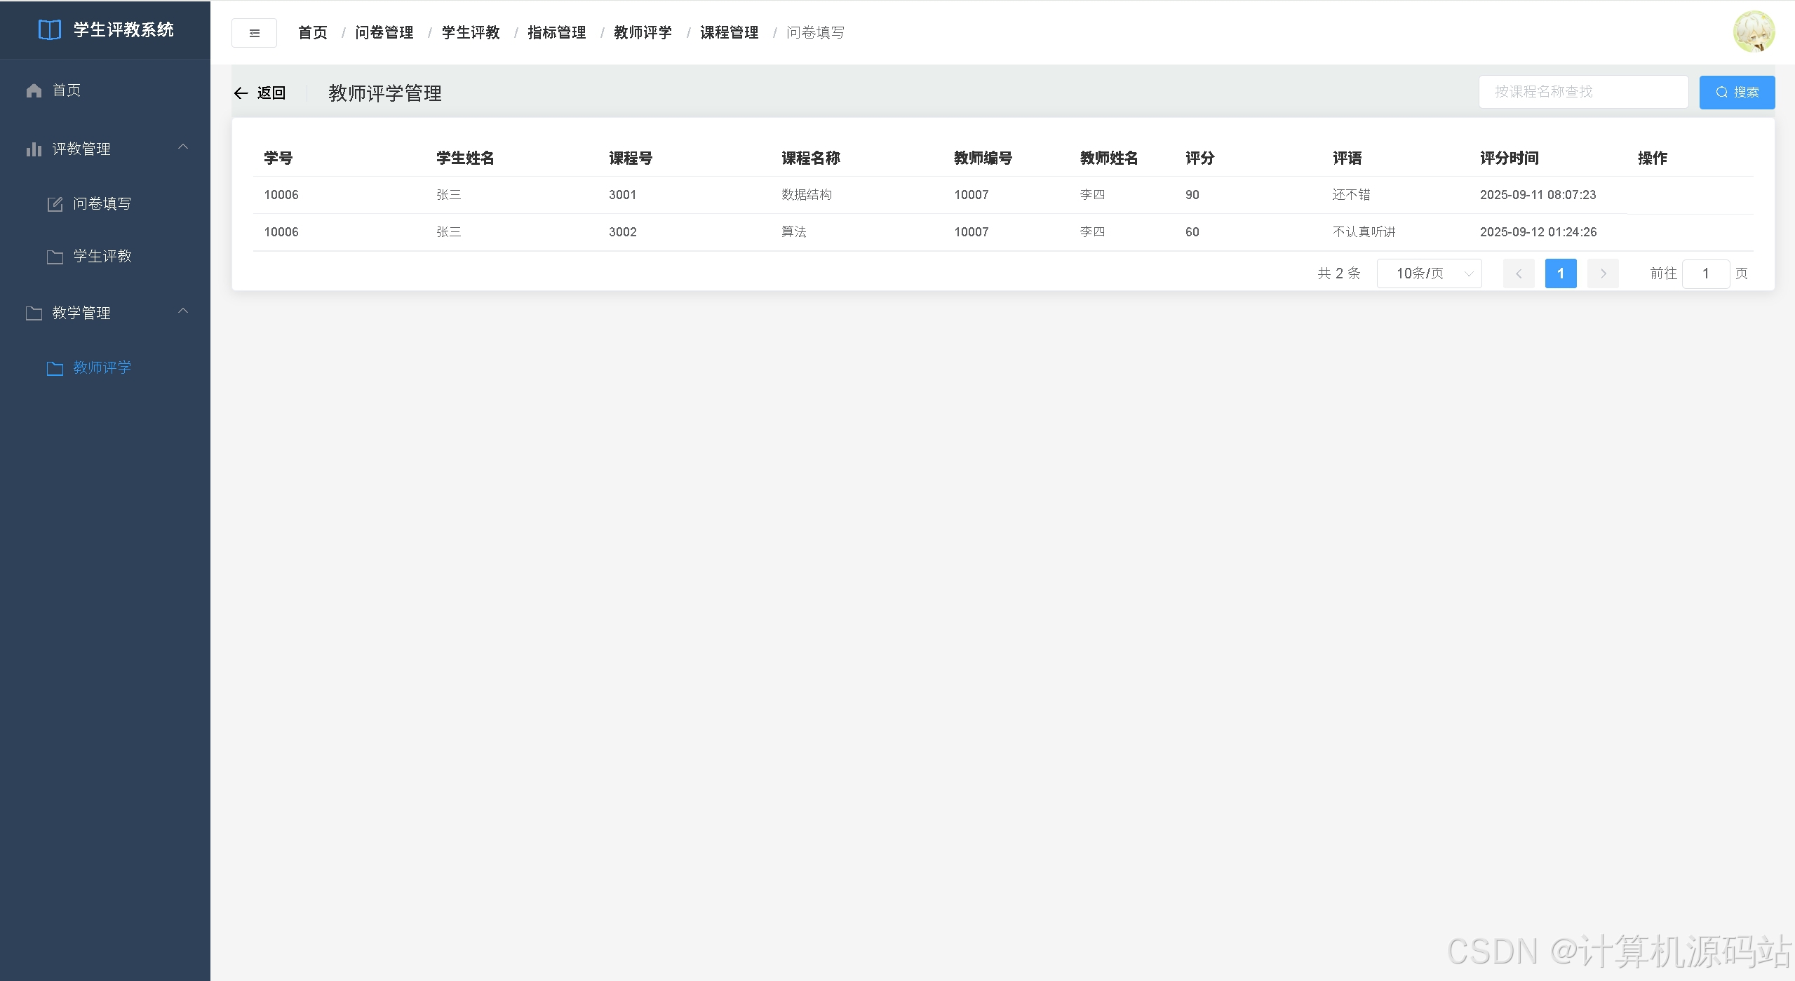1795x981 pixels.
Task: Click the home icon next to 首页 in the sidebar
Action: (x=34, y=90)
